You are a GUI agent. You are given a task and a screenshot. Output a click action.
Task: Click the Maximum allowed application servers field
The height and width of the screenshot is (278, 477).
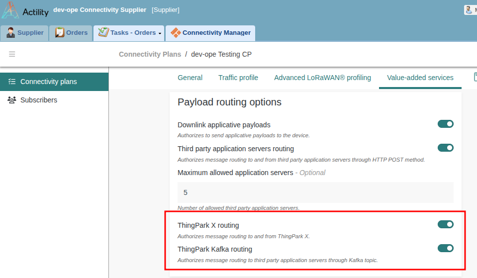[x=315, y=192]
